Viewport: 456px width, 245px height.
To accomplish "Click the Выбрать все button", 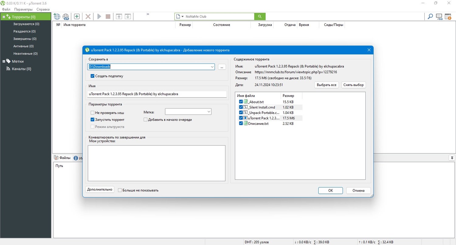I will (326, 85).
